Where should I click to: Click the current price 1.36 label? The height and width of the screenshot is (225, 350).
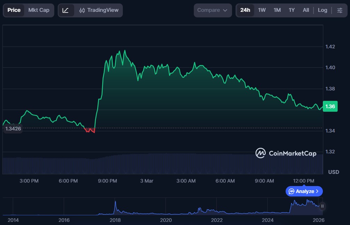point(330,106)
